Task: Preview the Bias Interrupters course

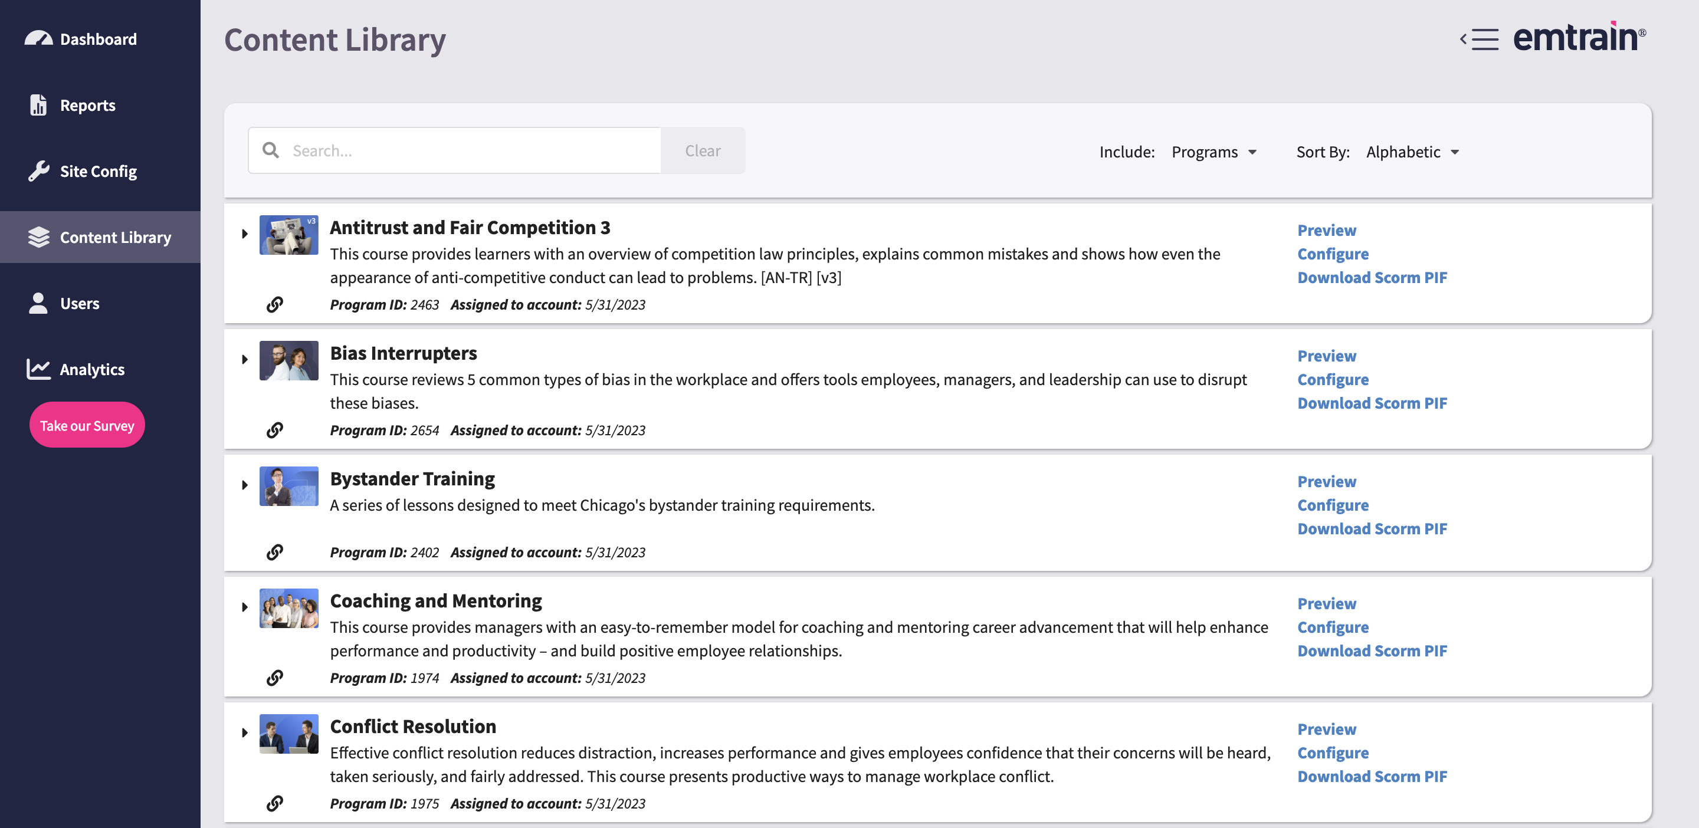Action: point(1326,356)
